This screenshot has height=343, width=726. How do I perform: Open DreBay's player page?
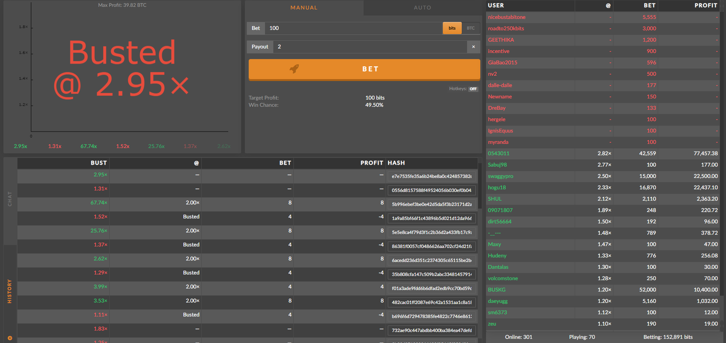[497, 108]
